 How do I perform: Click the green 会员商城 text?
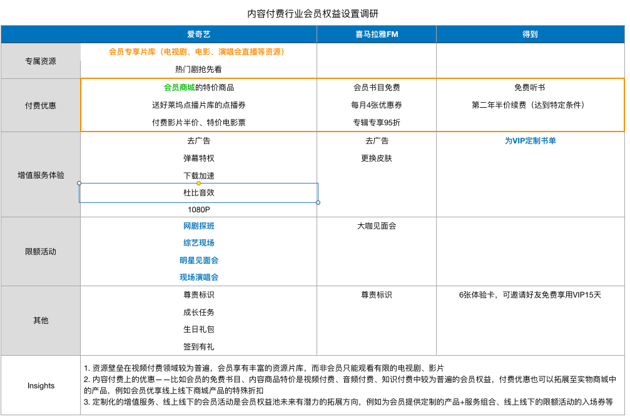(x=179, y=88)
